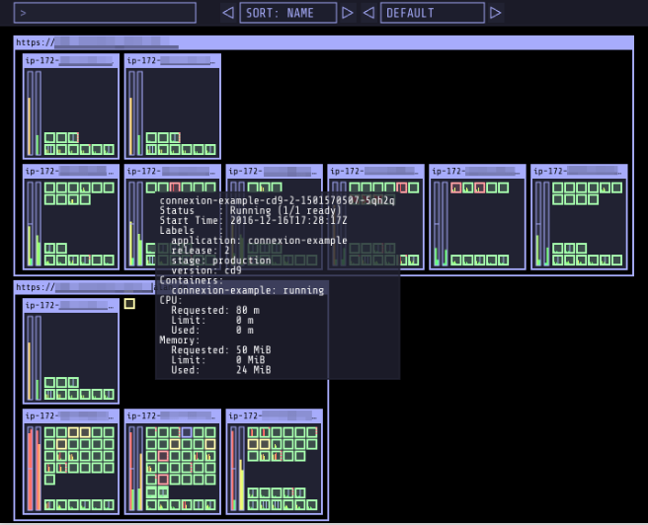The image size is (648, 525).
Task: Click the next theme arrow right of DEFAULT
Action: 496,13
